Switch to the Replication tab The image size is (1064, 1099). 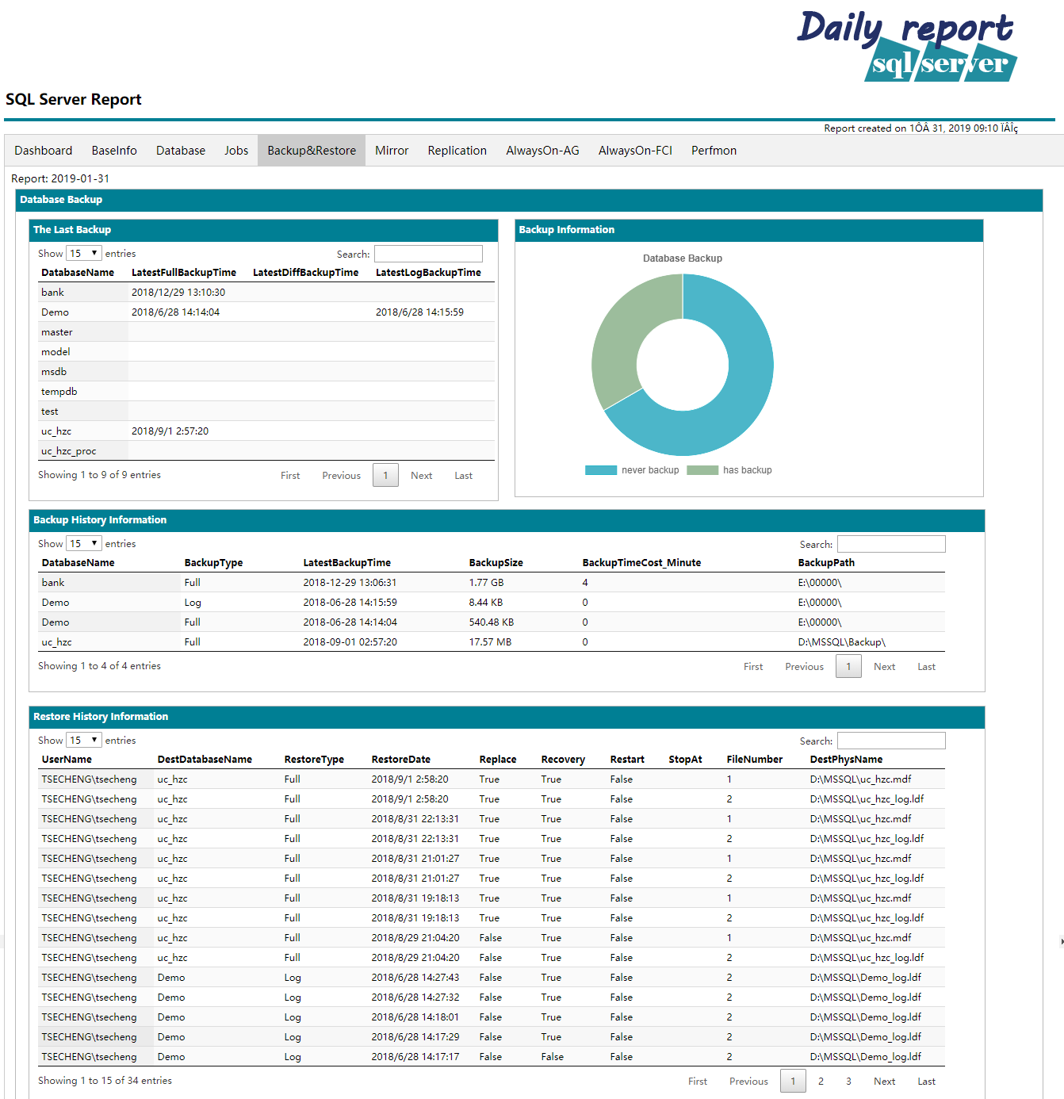point(457,151)
